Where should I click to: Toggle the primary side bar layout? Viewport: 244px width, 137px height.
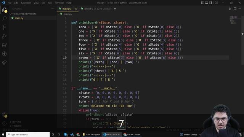tap(202, 3)
